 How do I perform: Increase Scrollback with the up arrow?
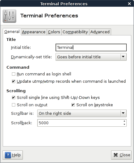(x=124, y=121)
